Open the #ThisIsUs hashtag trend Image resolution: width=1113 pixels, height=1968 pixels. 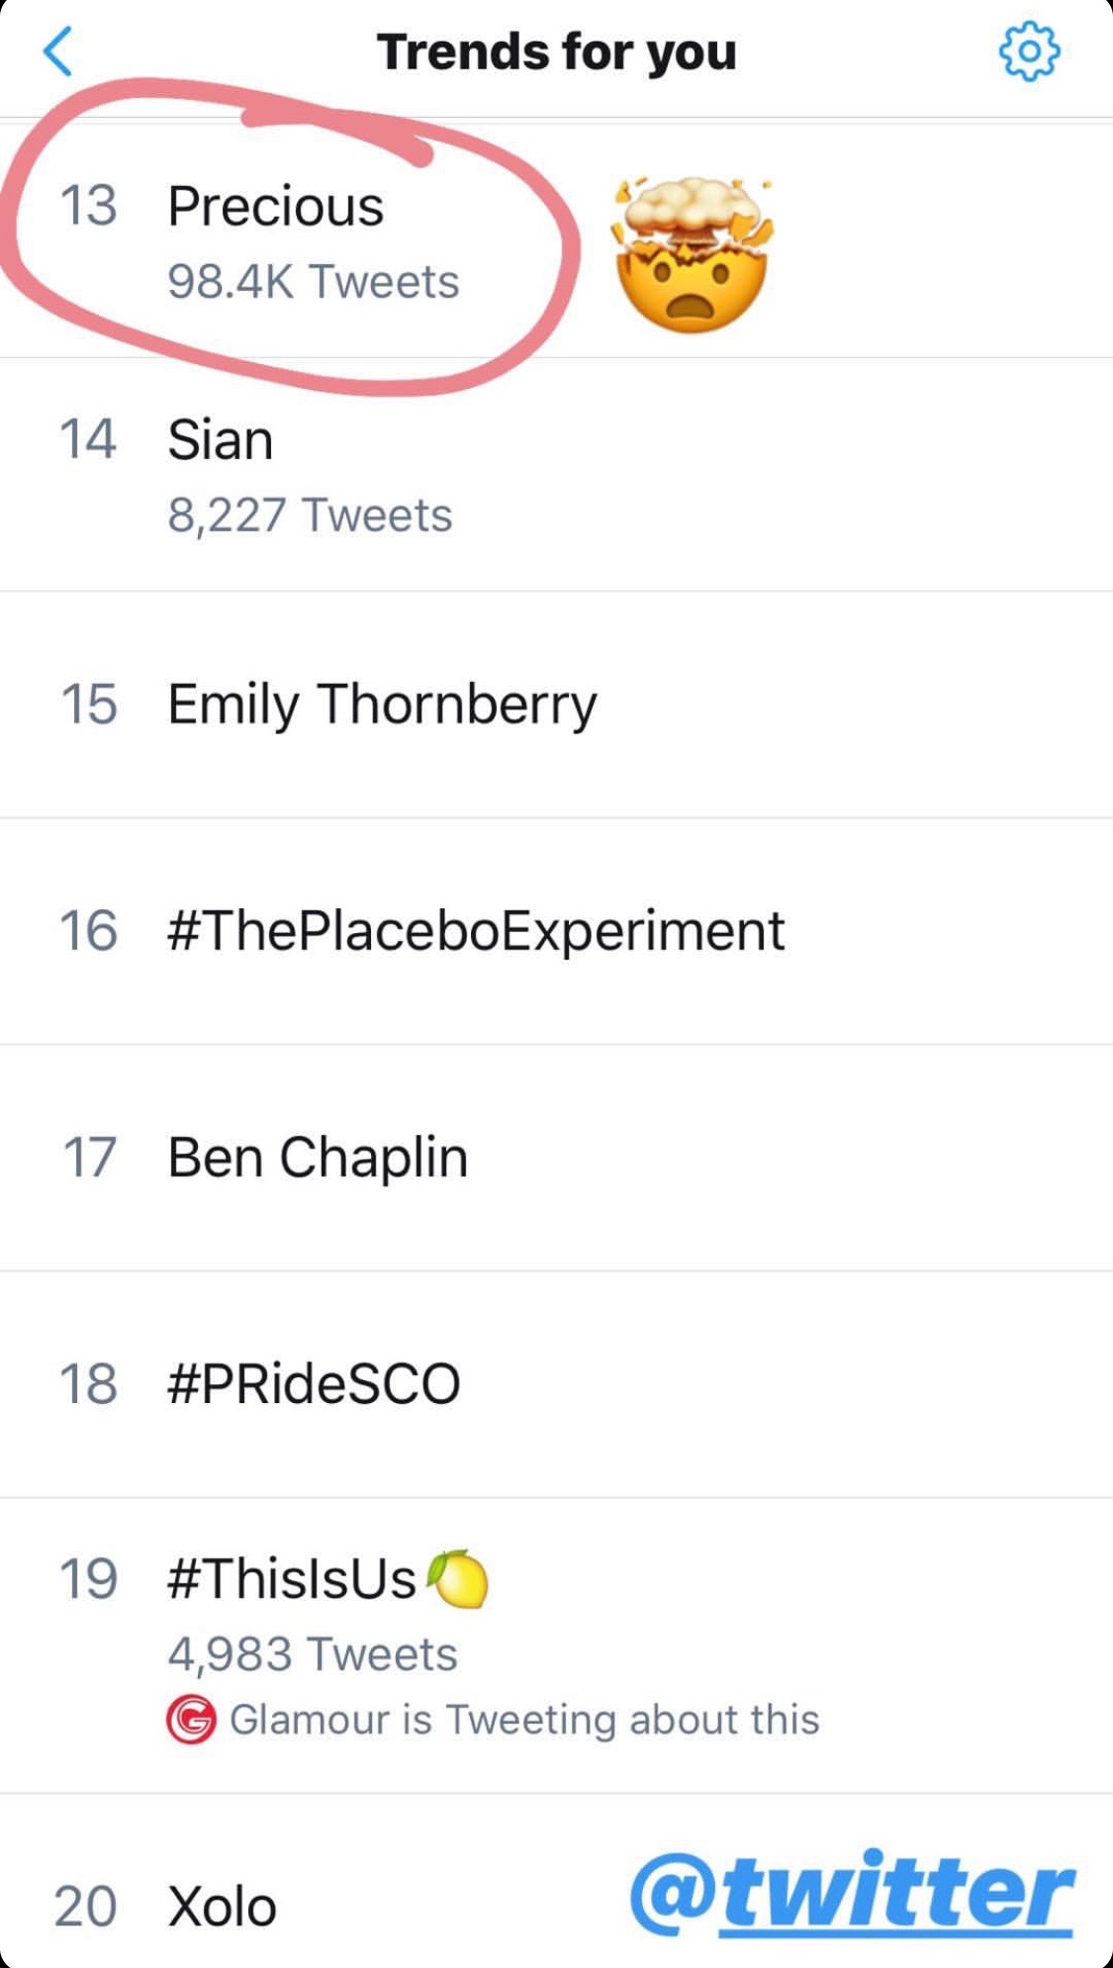point(556,1645)
